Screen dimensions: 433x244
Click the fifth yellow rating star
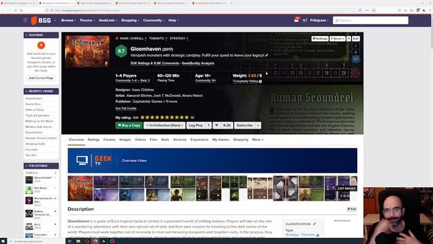(162, 117)
